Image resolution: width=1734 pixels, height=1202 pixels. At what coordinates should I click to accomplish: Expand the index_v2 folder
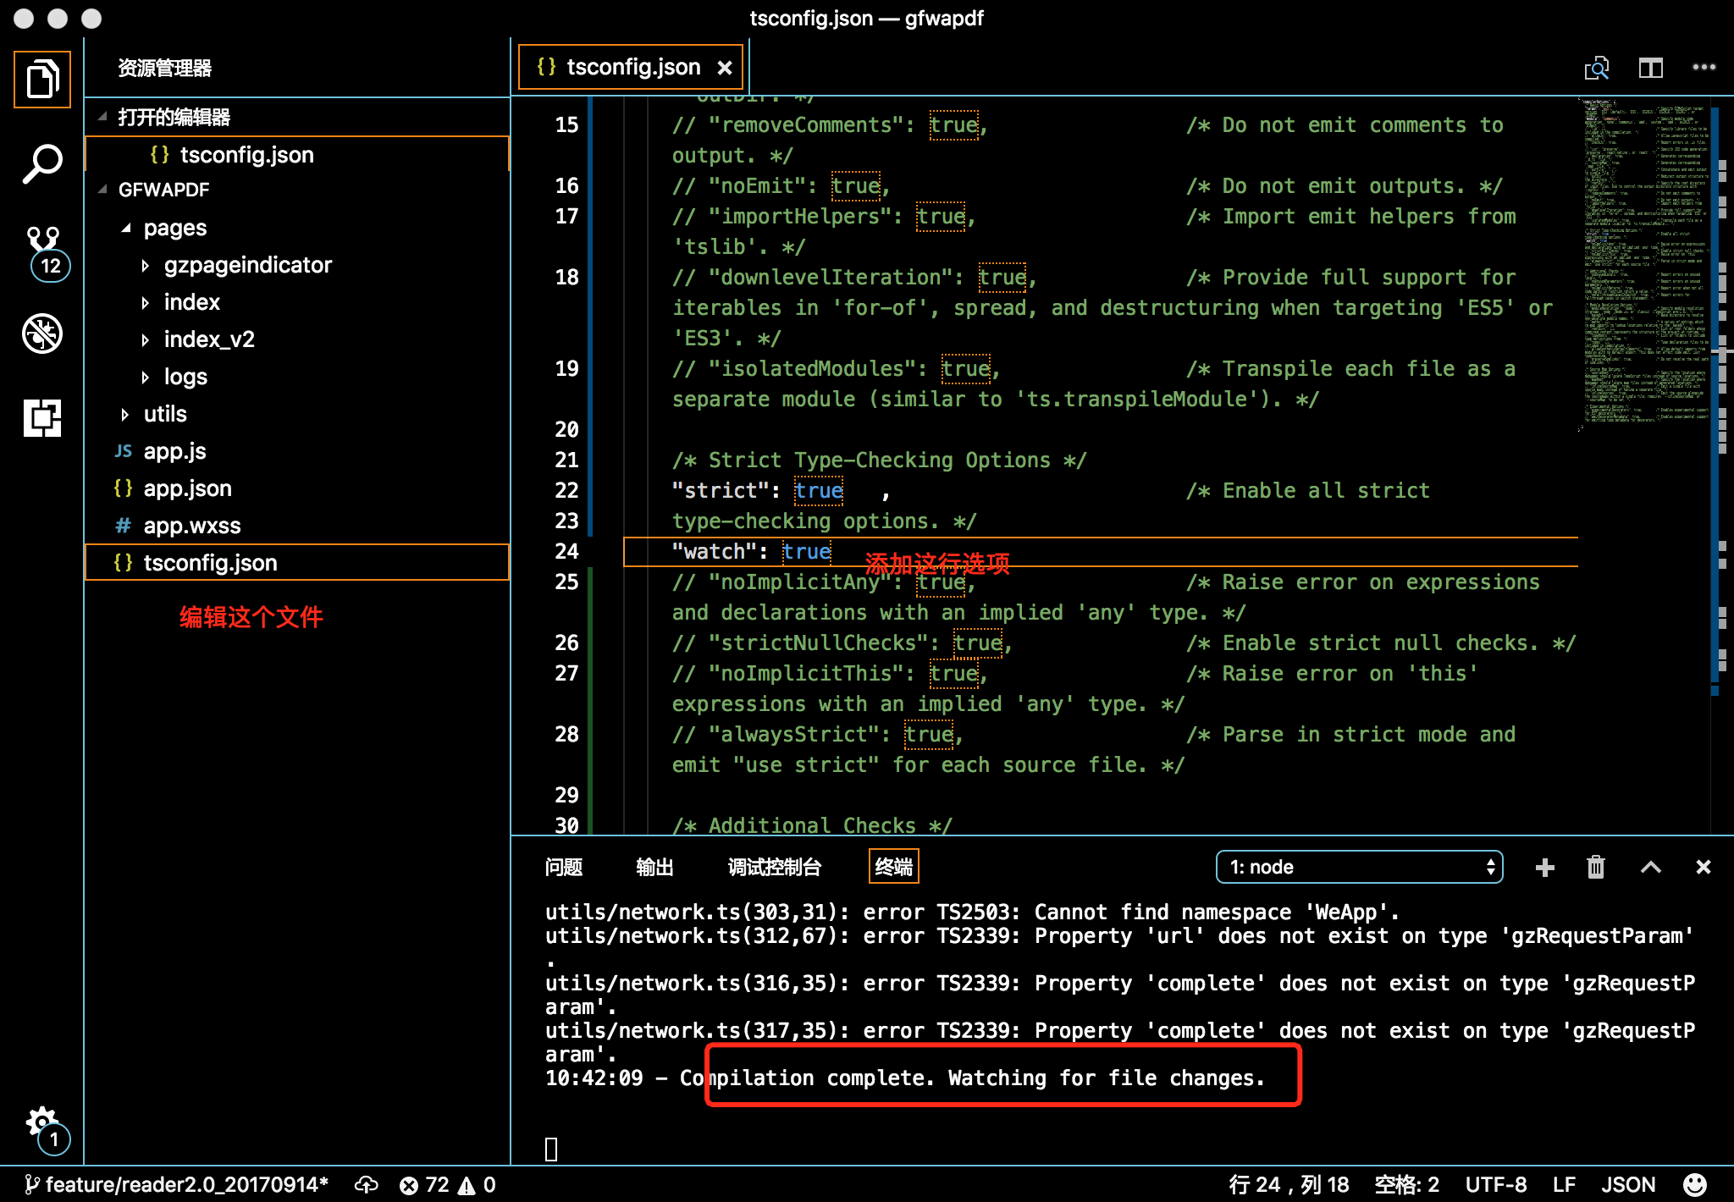coord(146,339)
